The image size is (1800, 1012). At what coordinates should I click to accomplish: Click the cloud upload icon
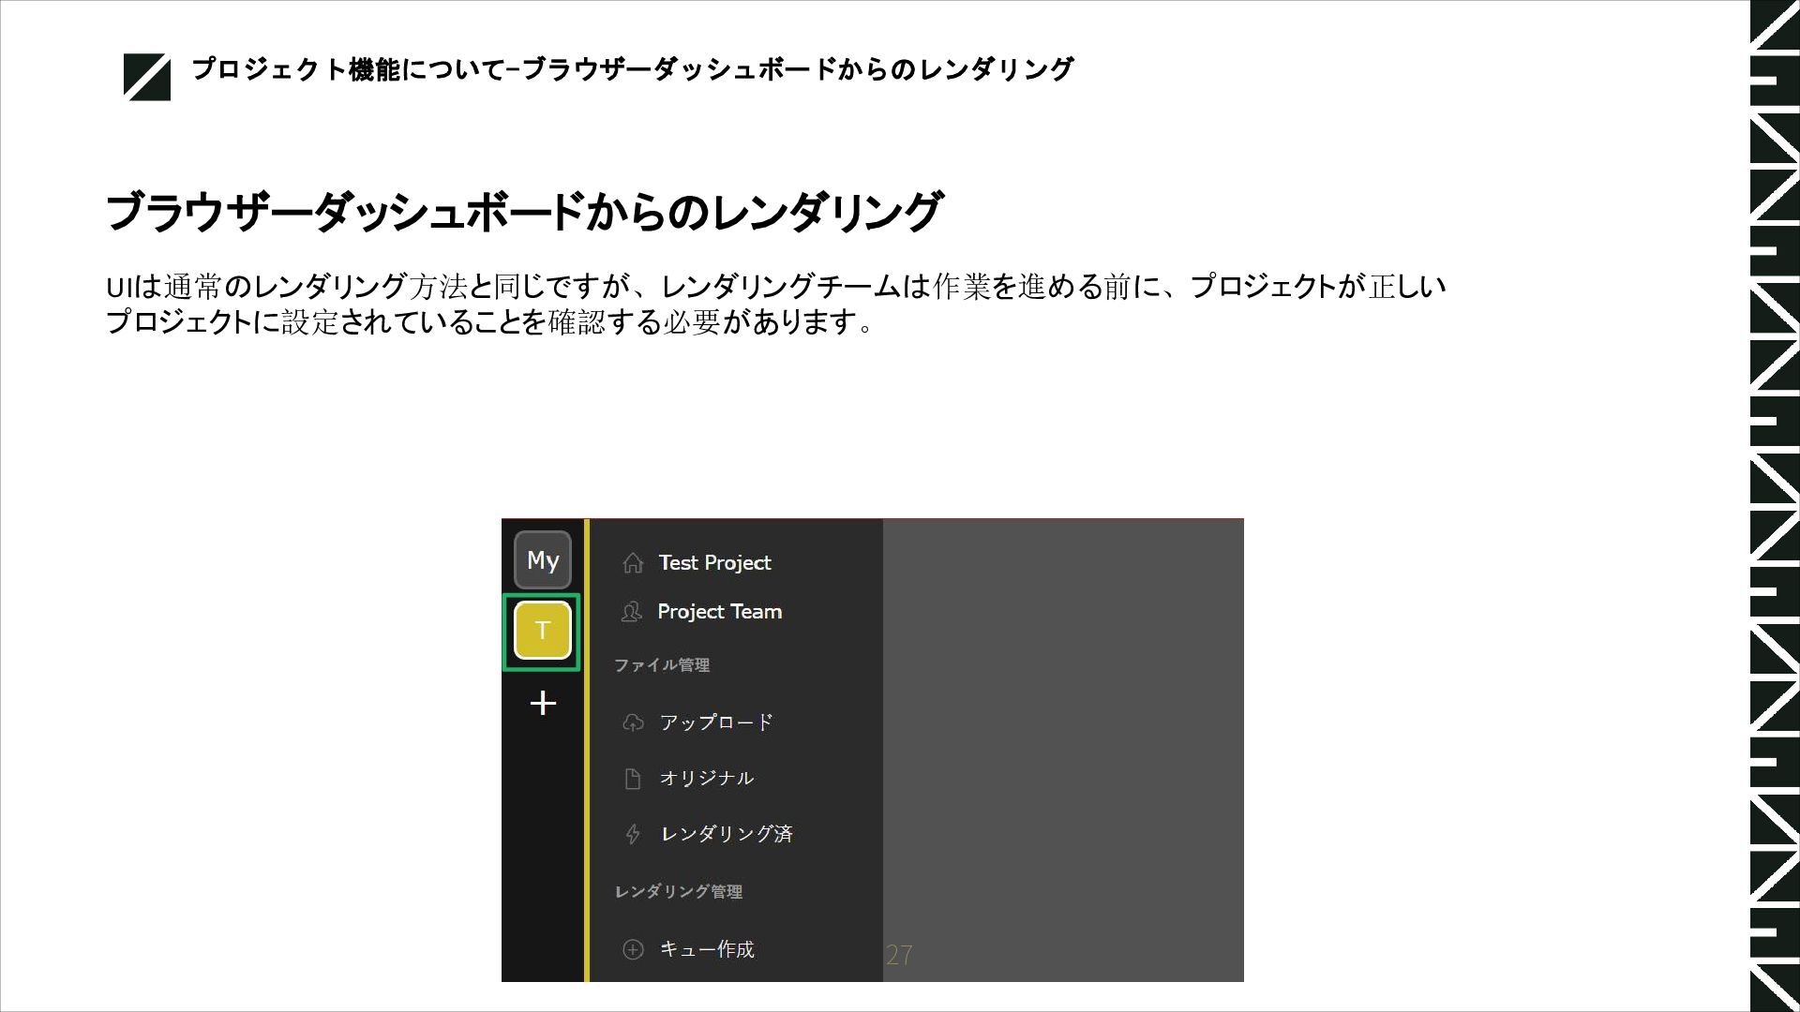click(633, 722)
